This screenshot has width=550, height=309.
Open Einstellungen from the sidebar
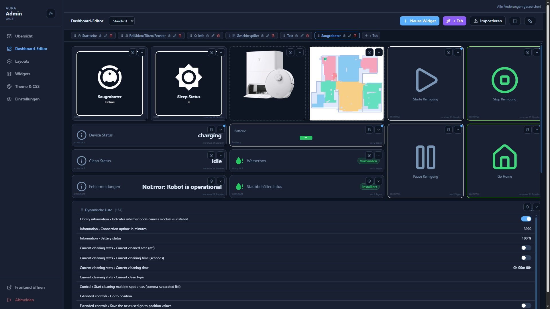pyautogui.click(x=27, y=99)
